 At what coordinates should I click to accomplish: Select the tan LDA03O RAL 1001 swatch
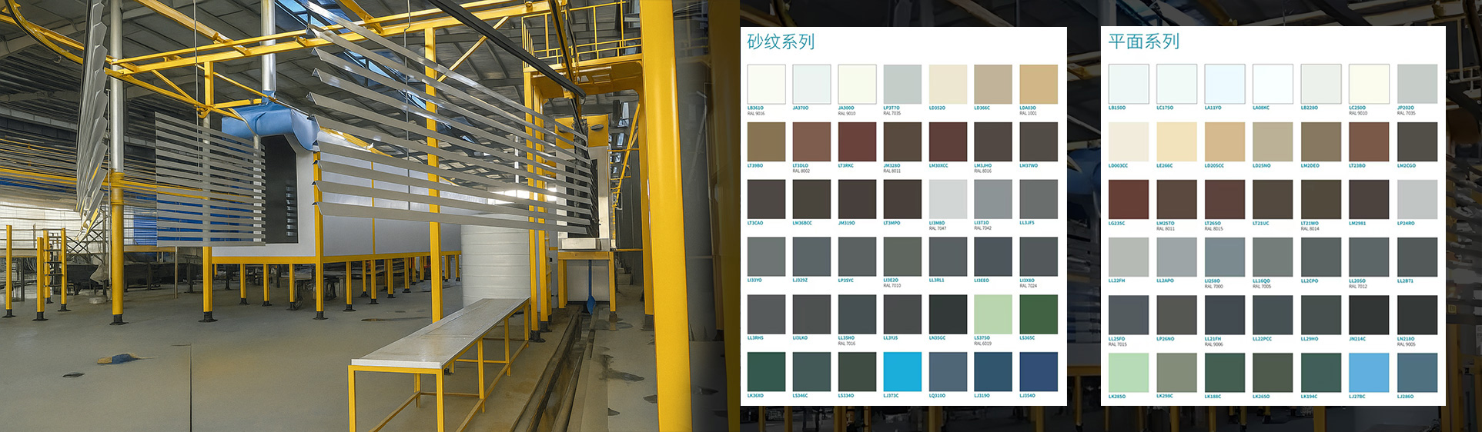point(1039,85)
